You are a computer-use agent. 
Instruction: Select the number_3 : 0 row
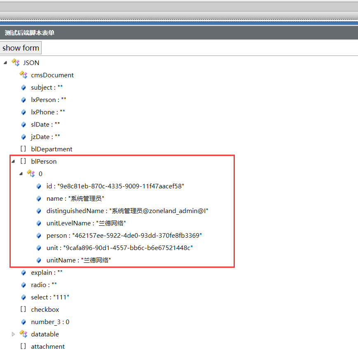(50, 322)
